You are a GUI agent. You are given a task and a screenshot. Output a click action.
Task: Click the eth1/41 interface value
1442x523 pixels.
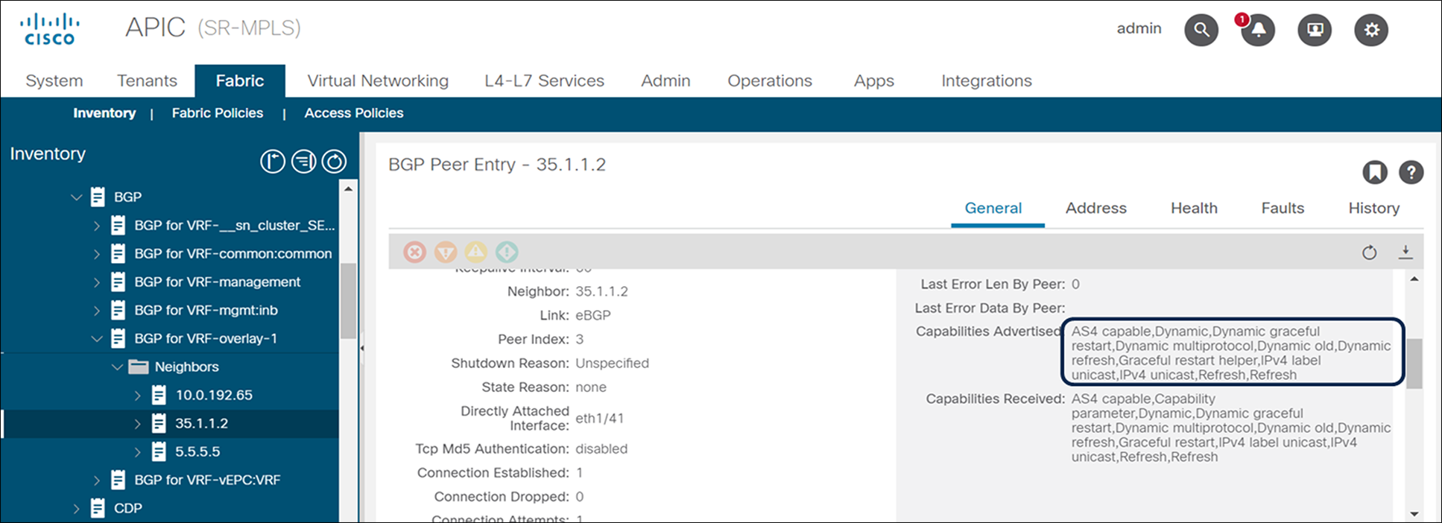599,418
